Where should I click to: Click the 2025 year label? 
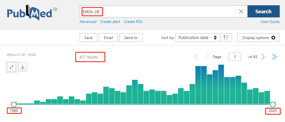[x=273, y=111]
